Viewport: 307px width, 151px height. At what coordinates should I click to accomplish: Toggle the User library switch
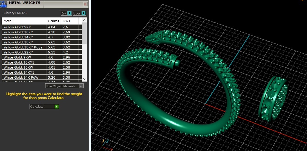(79, 13)
